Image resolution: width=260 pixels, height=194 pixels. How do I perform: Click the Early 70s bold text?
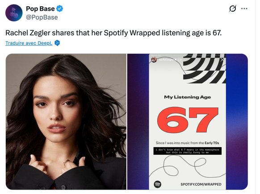pos(212,143)
